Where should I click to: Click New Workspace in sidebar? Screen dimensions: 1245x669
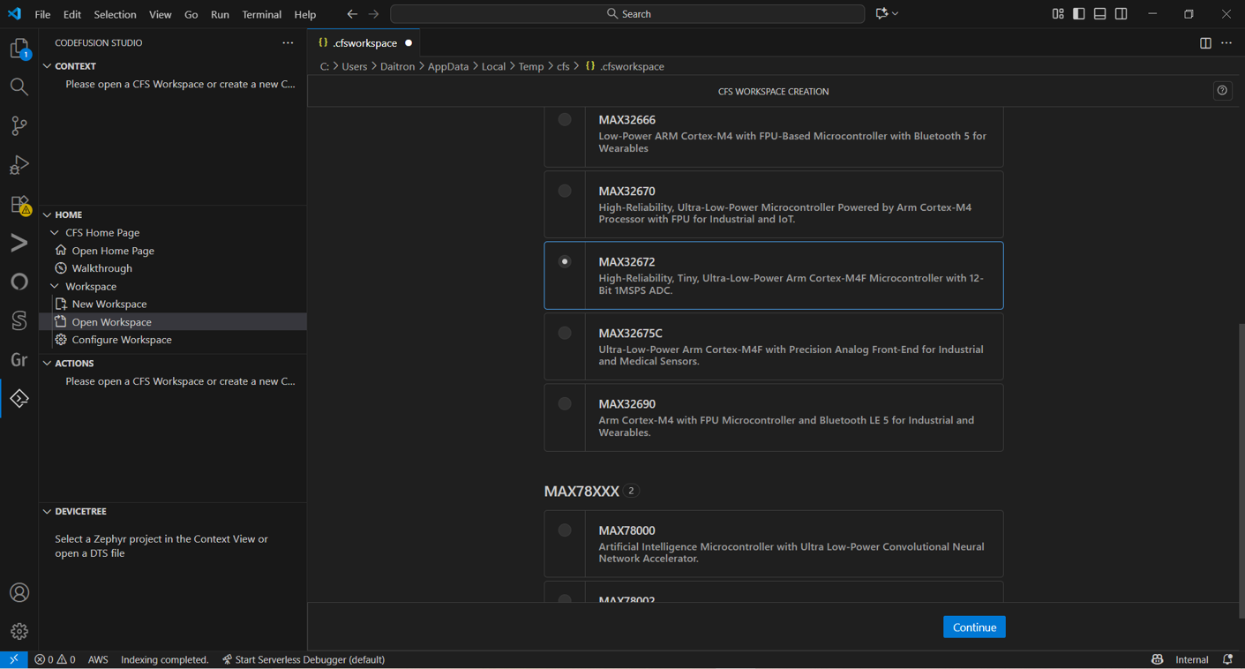pyautogui.click(x=109, y=304)
